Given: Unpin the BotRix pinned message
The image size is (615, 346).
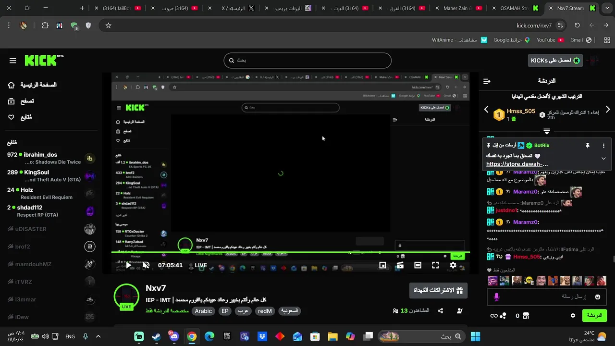Looking at the screenshot, I should pyautogui.click(x=587, y=146).
